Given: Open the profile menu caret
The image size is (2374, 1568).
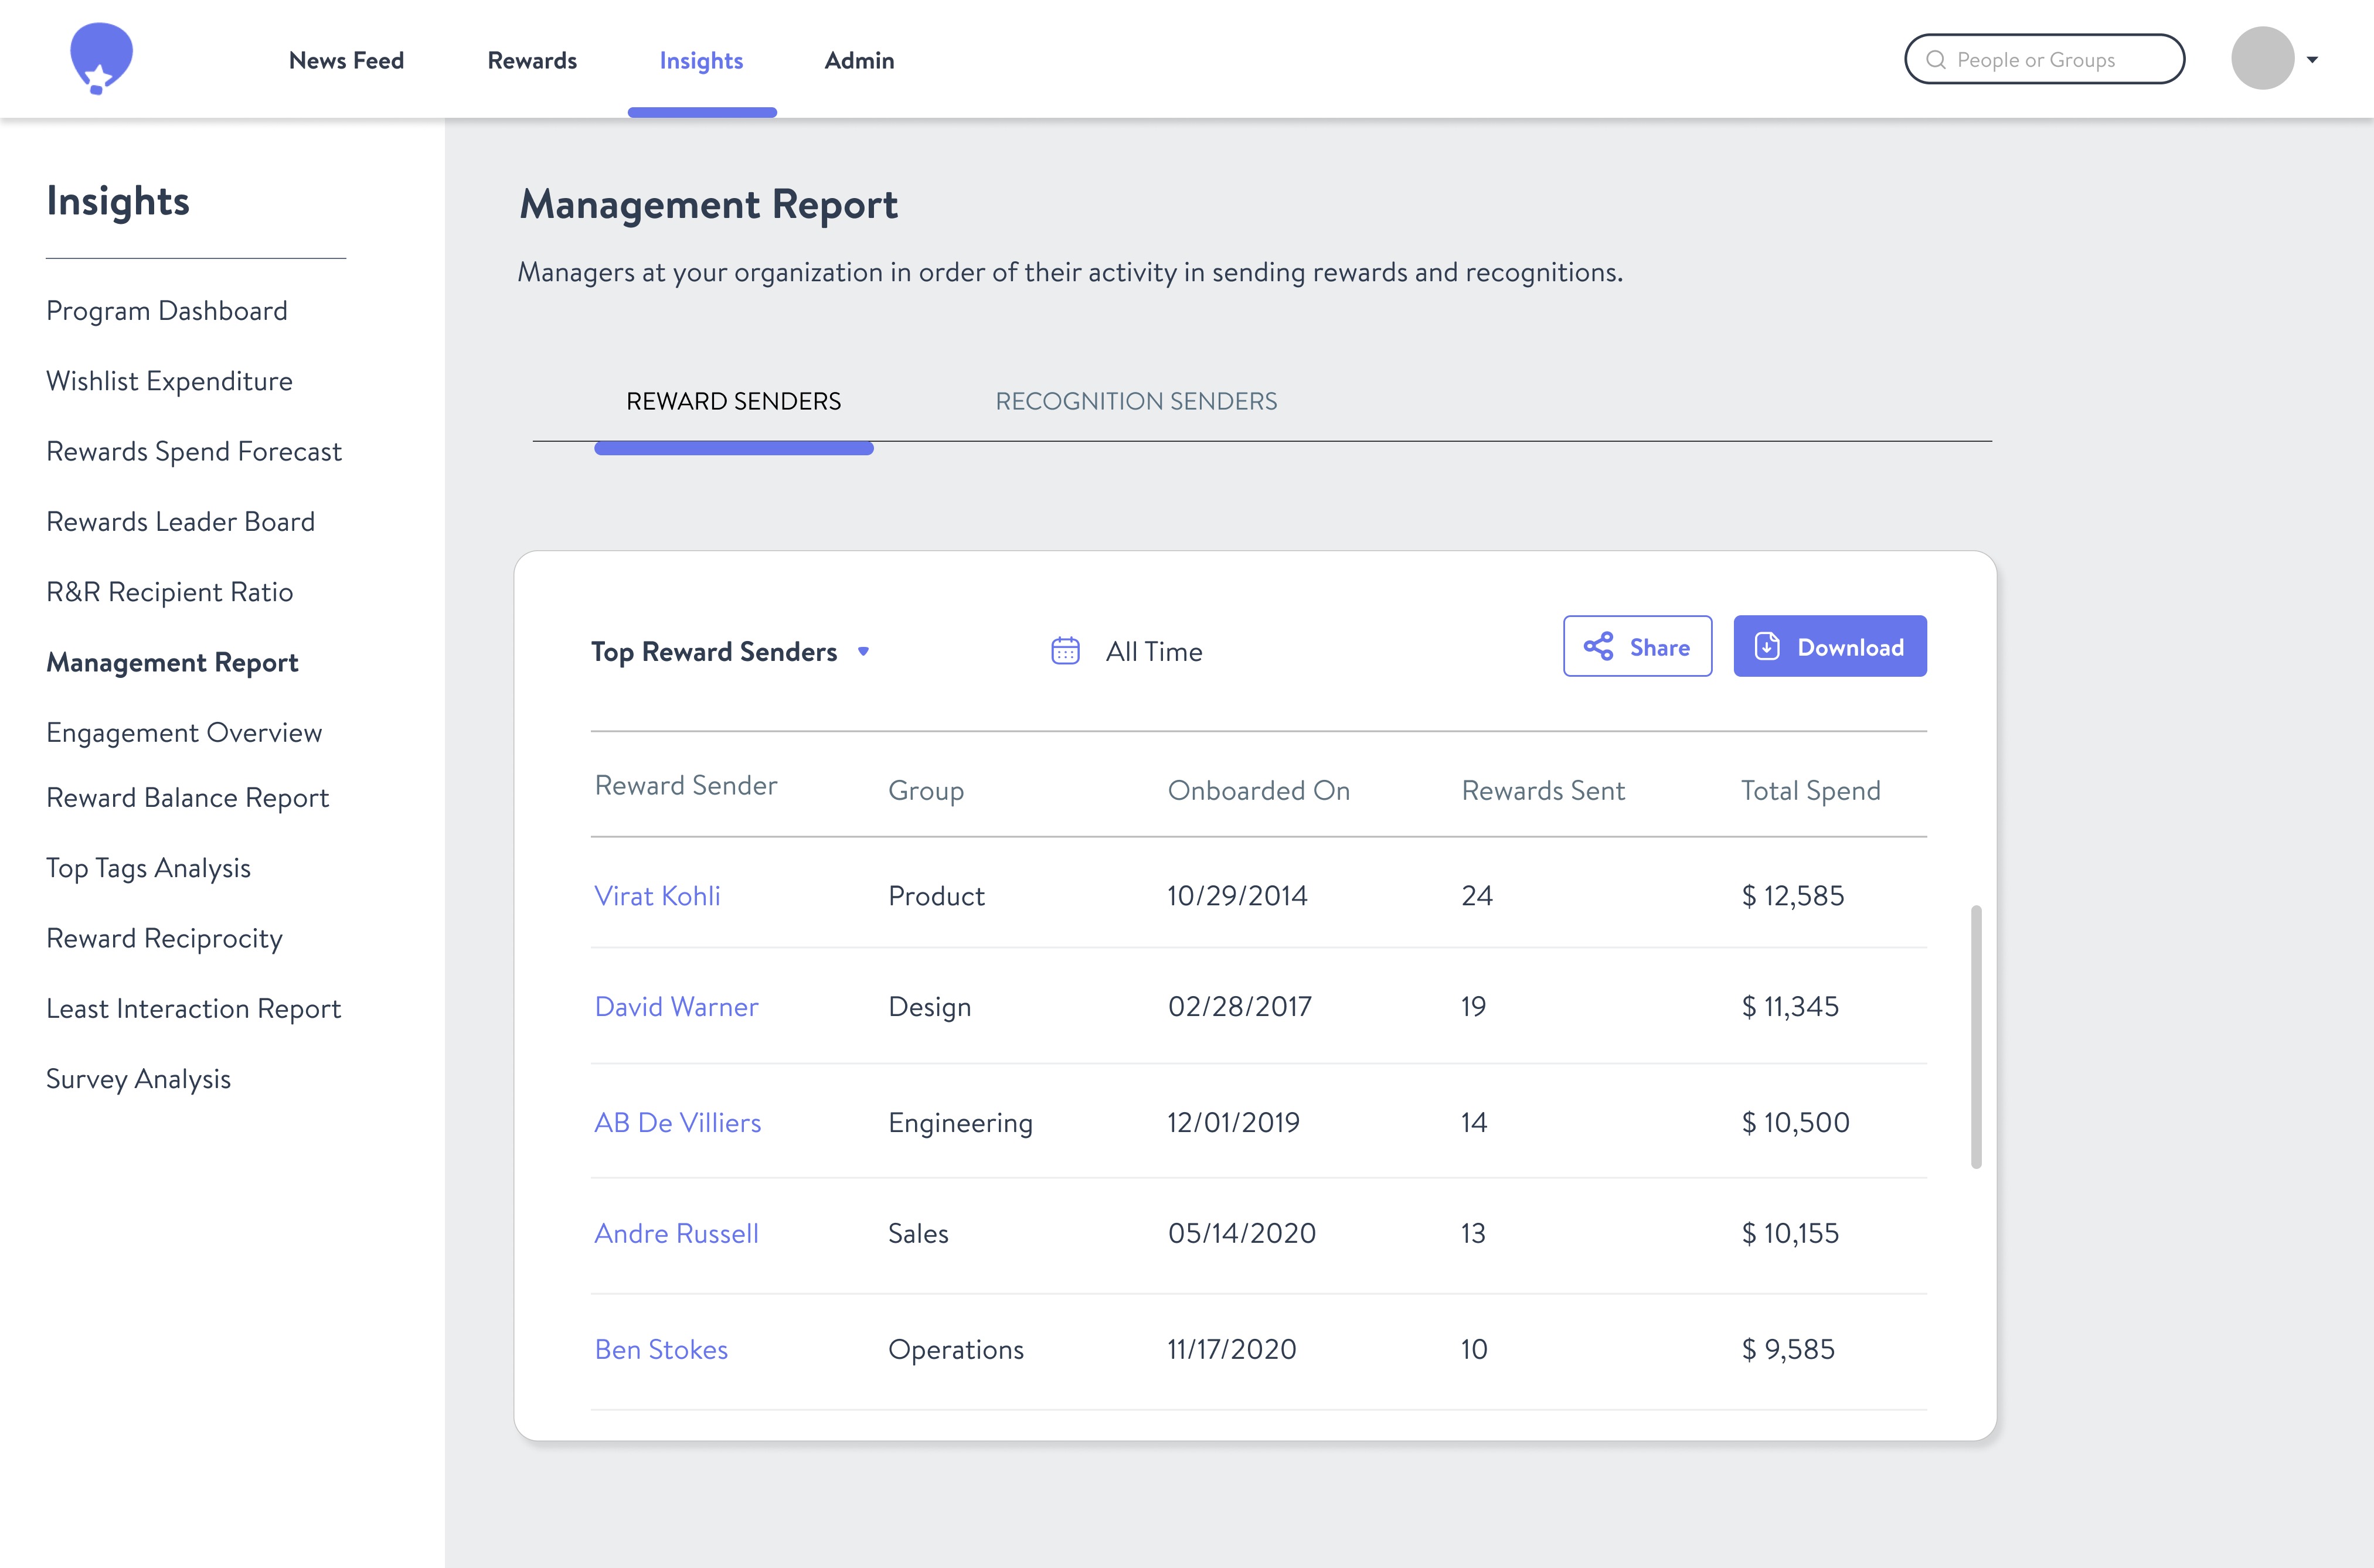Looking at the screenshot, I should tap(2312, 60).
